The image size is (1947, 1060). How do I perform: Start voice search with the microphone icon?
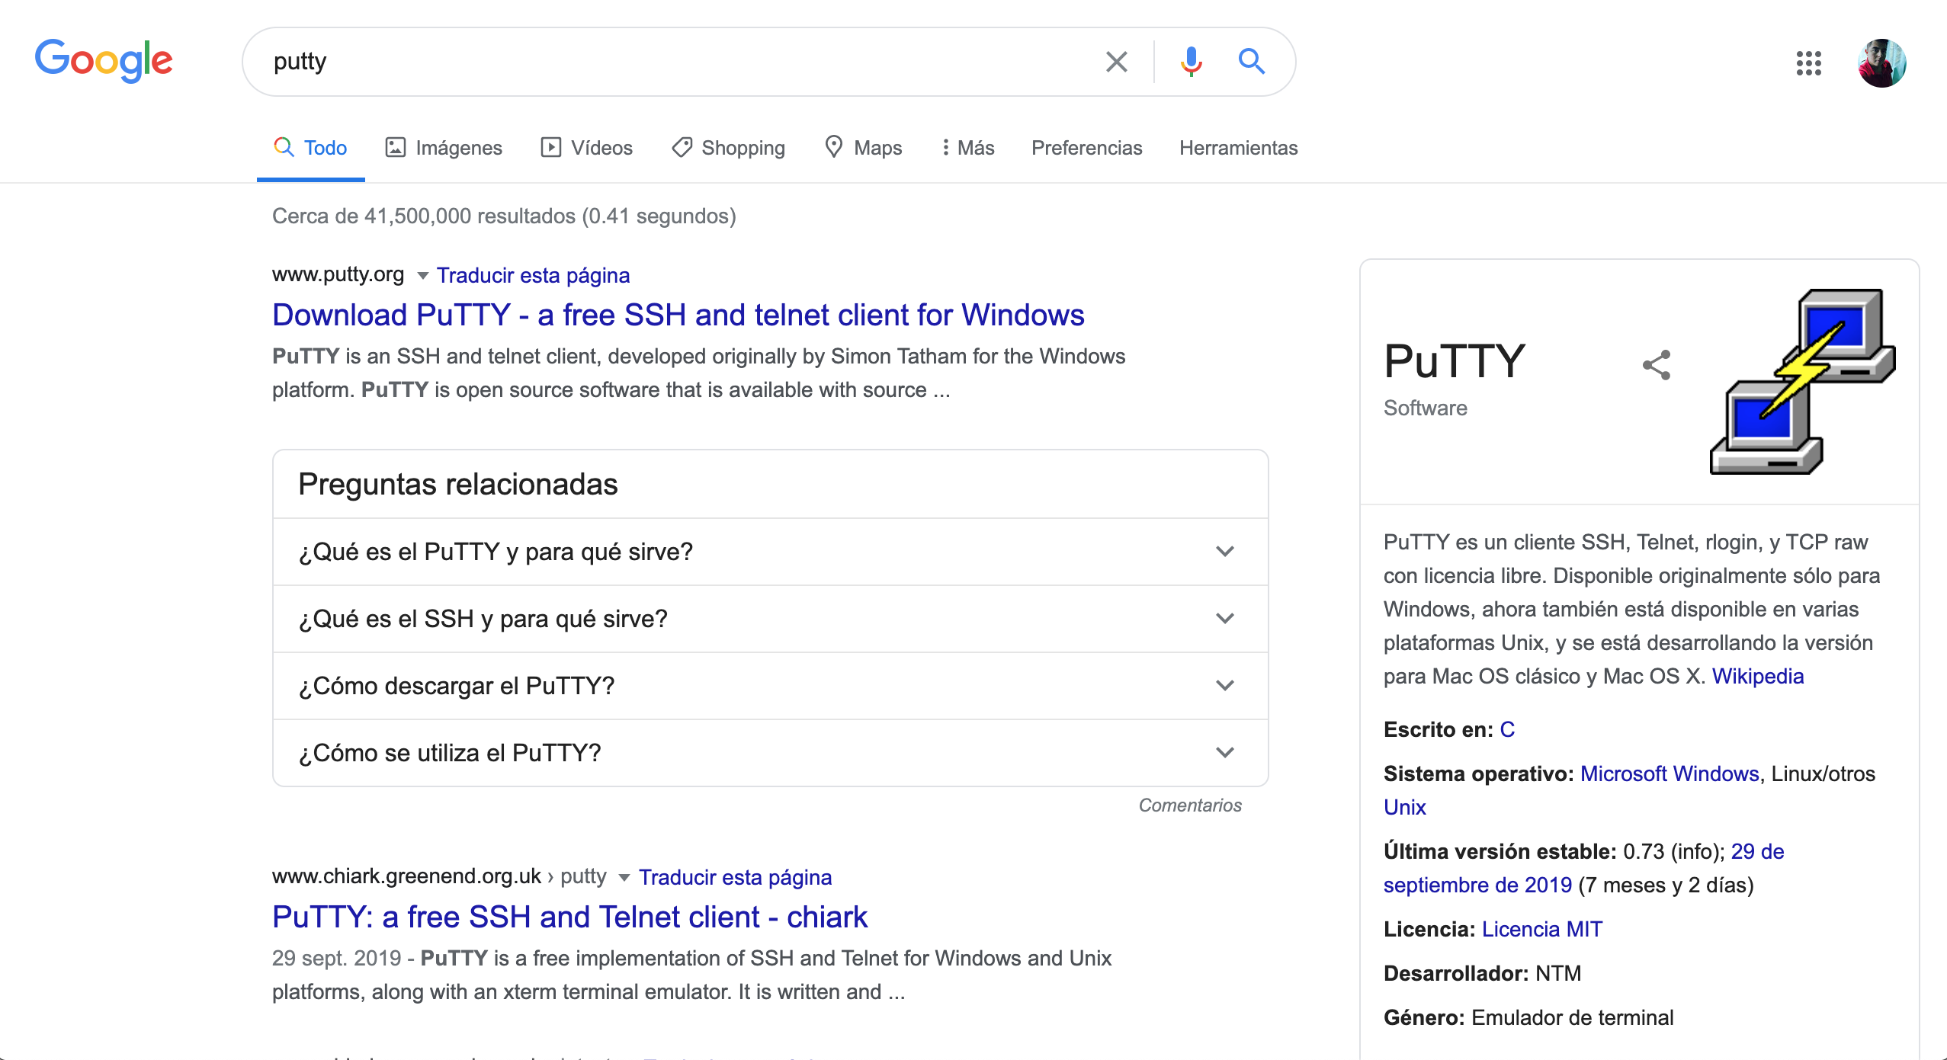1191,62
